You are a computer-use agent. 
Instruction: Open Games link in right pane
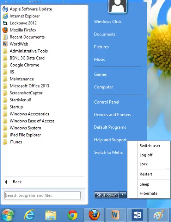[x=100, y=74]
